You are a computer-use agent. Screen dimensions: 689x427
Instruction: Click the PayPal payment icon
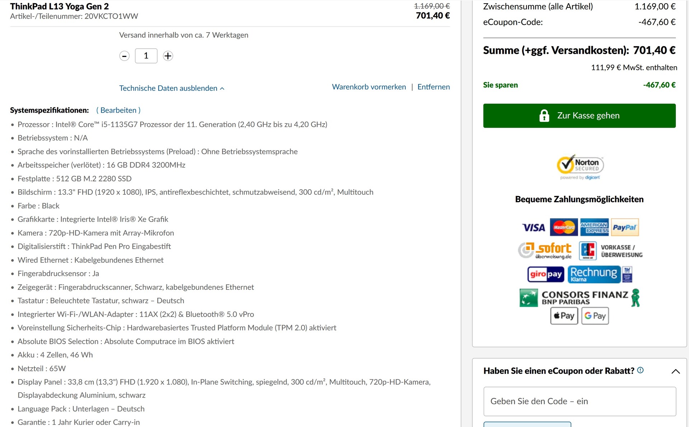624,227
